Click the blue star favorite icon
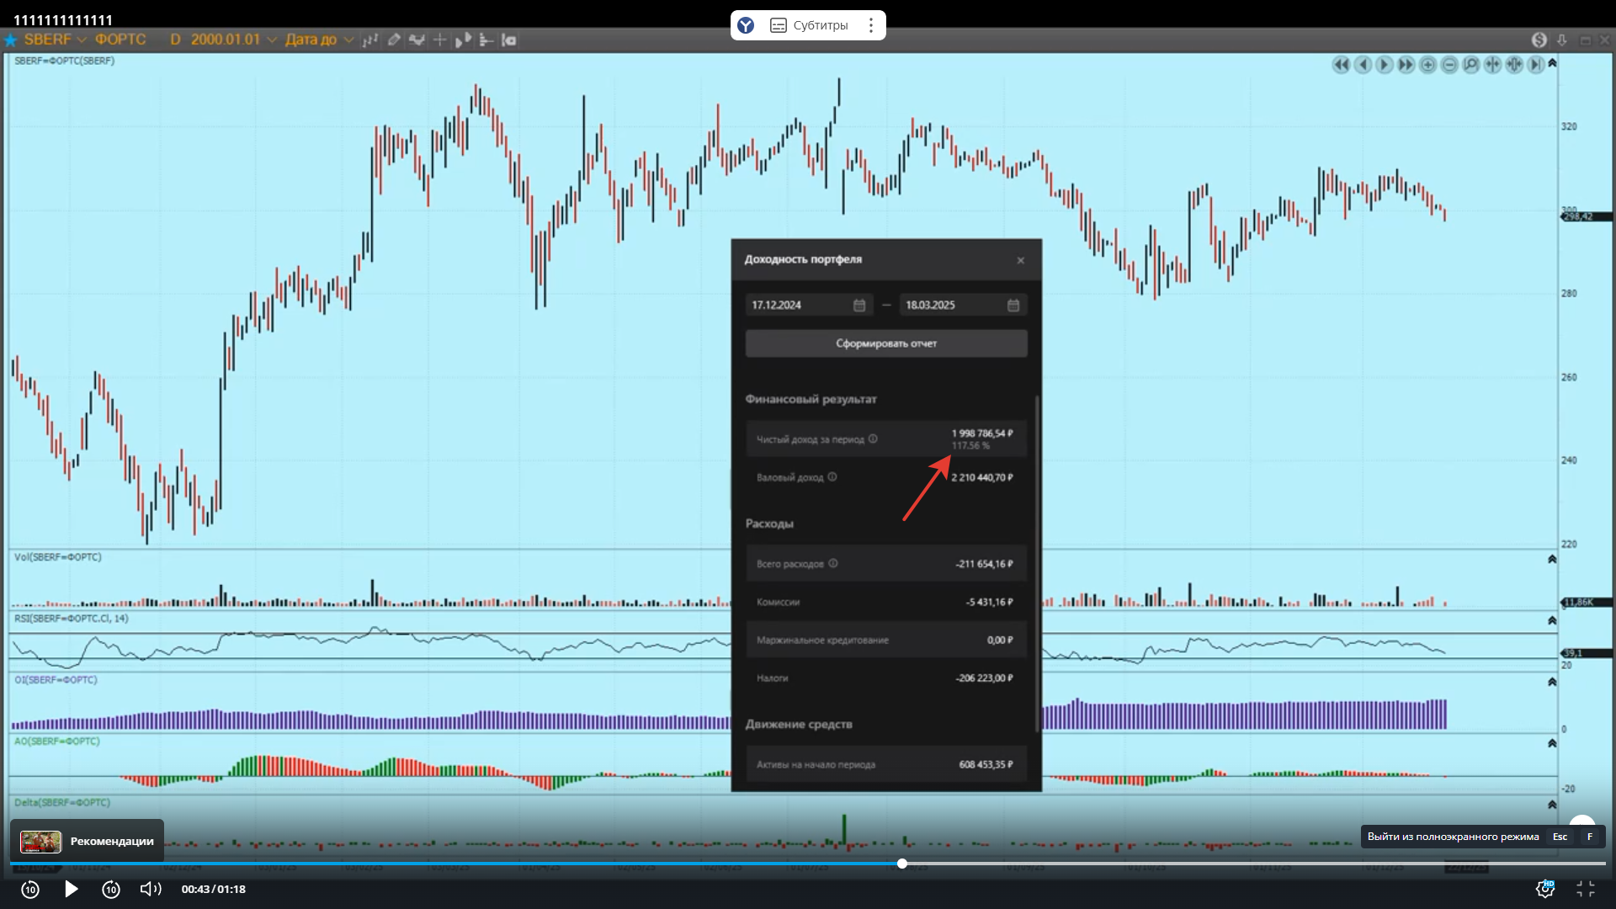The image size is (1616, 909). pos(11,40)
